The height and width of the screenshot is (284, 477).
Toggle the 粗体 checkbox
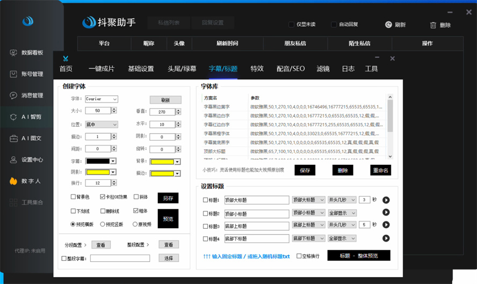coord(136,210)
